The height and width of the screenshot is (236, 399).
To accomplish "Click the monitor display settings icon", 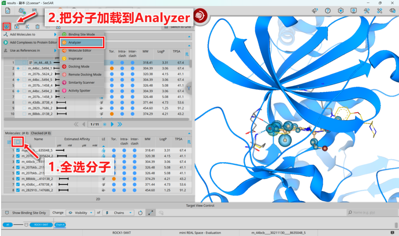I will tap(354, 11).
